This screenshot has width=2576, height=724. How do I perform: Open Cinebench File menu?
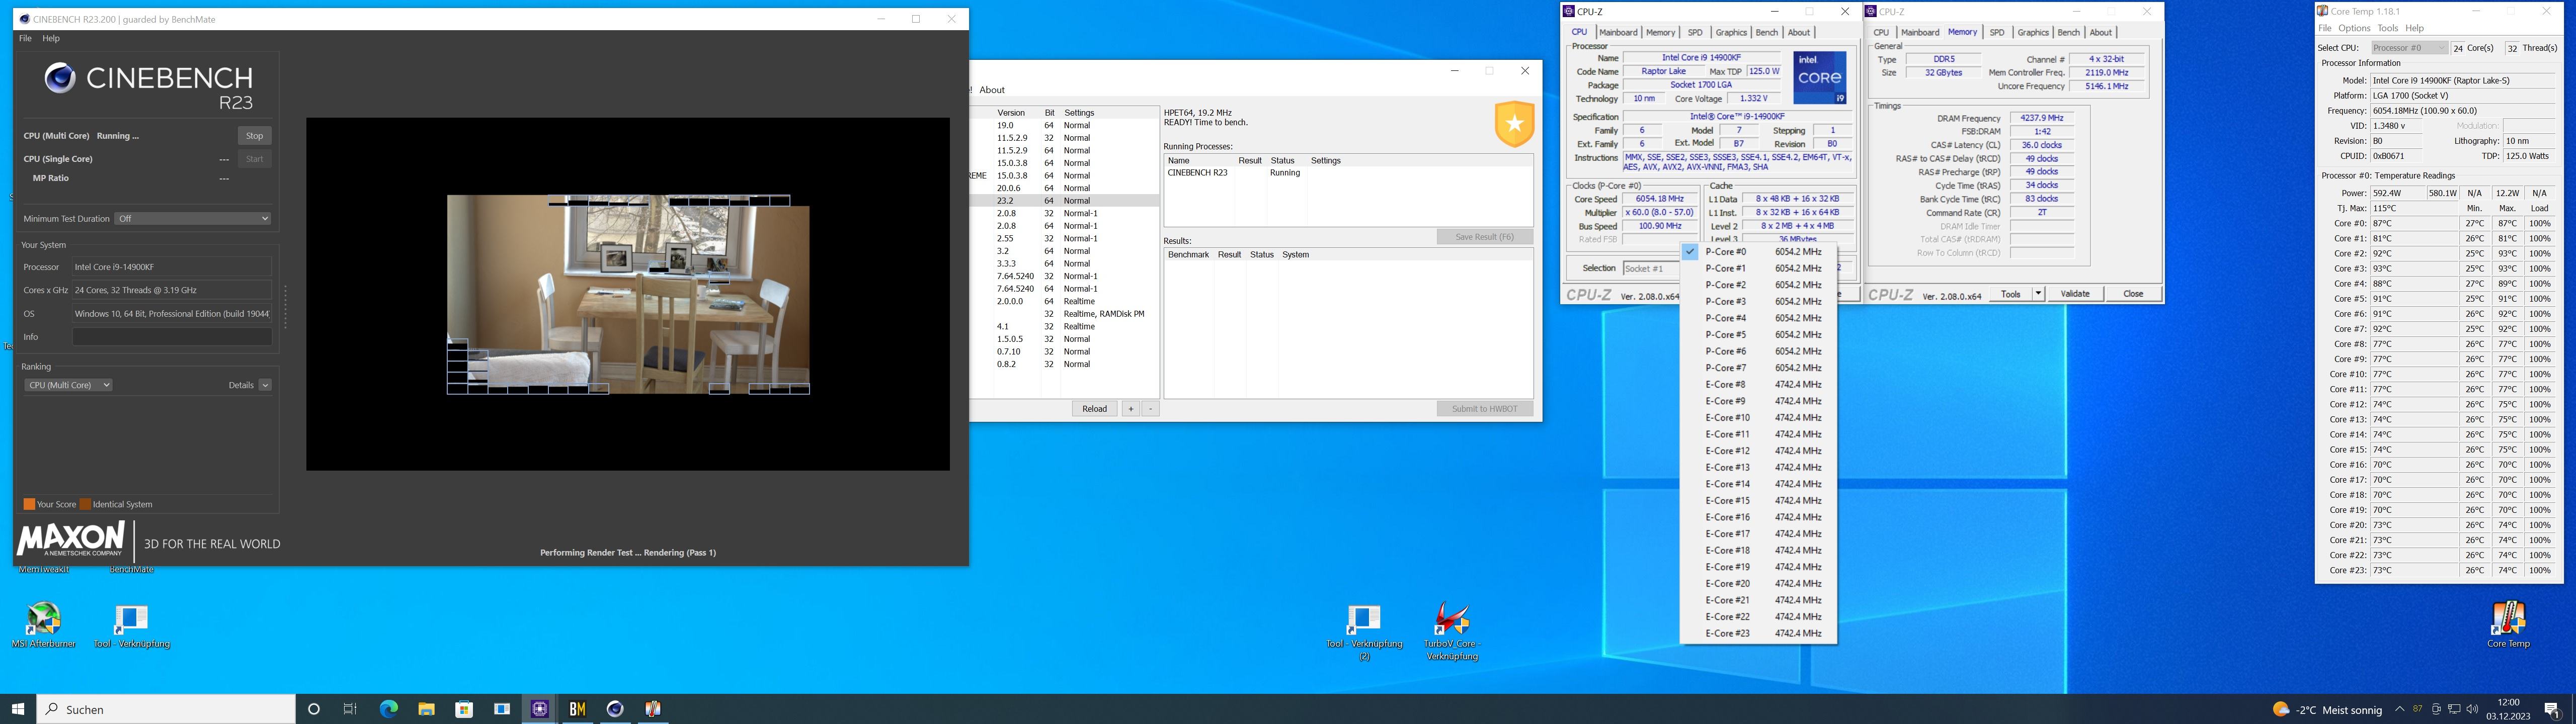pos(25,38)
